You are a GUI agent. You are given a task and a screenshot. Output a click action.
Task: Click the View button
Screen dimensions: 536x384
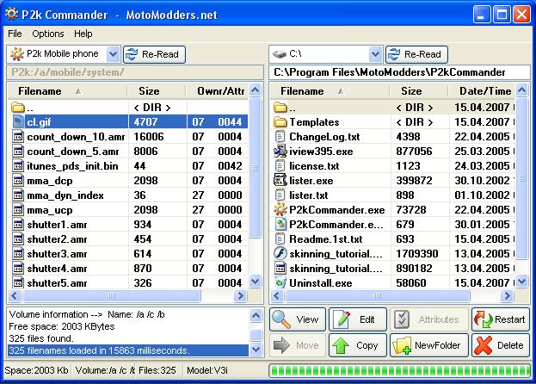(298, 319)
